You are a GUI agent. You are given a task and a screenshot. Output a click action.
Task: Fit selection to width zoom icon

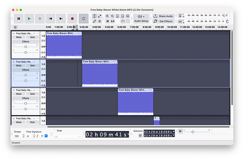118,16
